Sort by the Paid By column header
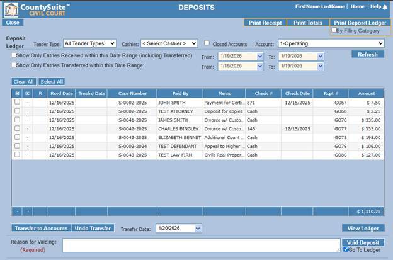 [x=180, y=93]
